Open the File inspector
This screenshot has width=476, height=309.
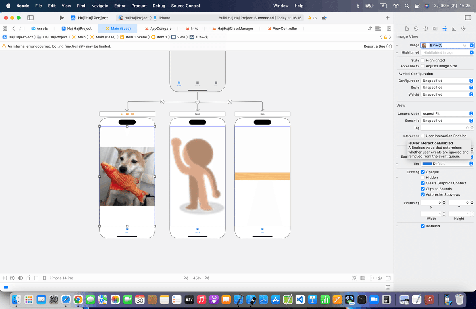[x=407, y=29]
